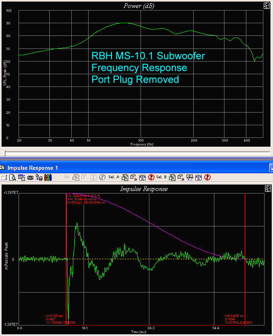Click the 'Time (ms)' axis label
Viewport: 273px width, 336px height.
pos(138,332)
